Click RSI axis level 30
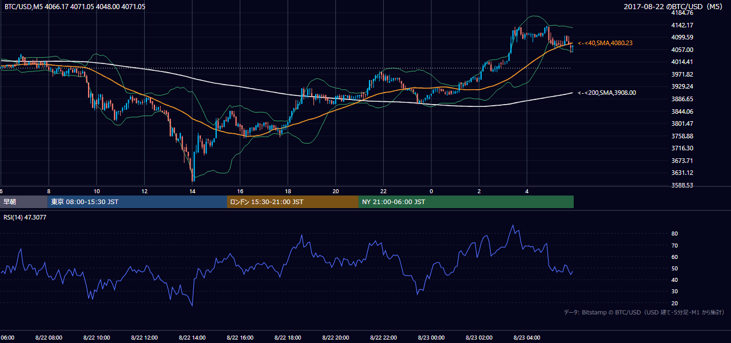Image resolution: width=731 pixels, height=343 pixels. click(x=674, y=292)
